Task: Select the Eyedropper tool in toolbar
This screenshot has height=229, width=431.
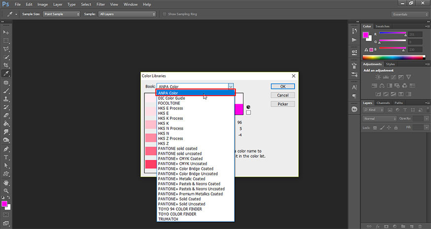Action: point(6,74)
